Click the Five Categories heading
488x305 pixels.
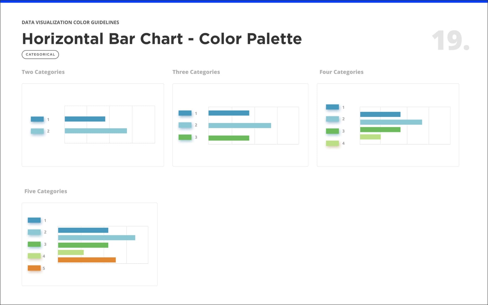46,191
